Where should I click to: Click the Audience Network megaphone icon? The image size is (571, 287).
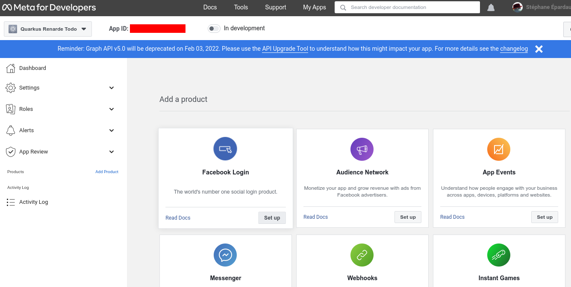tap(362, 149)
